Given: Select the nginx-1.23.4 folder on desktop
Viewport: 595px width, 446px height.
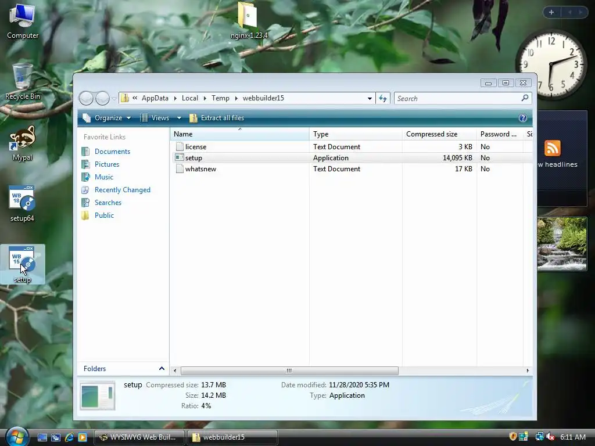Looking at the screenshot, I should [x=249, y=20].
